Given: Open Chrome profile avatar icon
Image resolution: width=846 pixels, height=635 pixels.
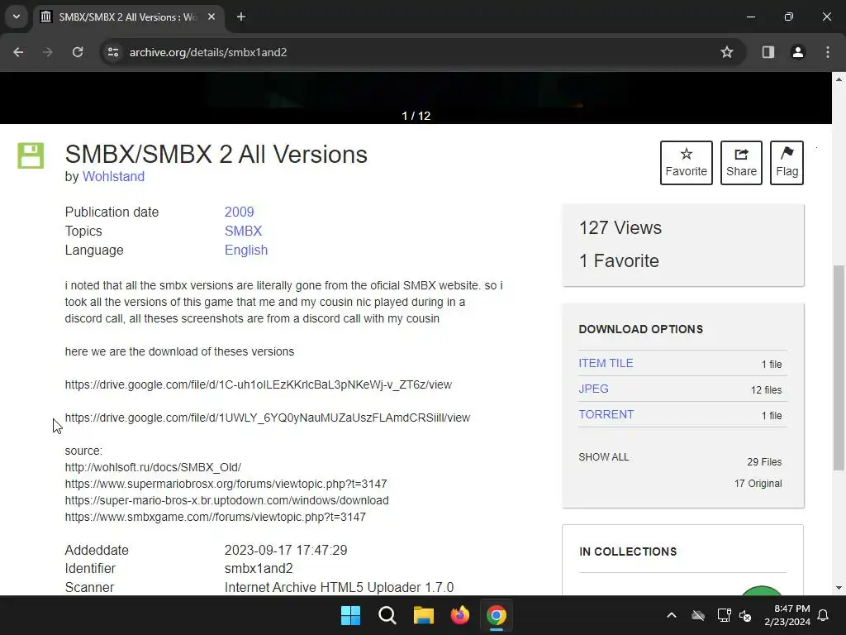Looking at the screenshot, I should 798,52.
